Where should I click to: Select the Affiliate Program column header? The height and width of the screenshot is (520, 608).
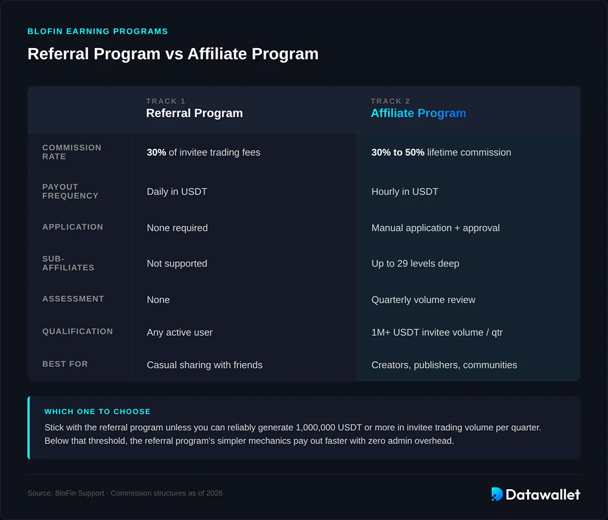point(418,113)
